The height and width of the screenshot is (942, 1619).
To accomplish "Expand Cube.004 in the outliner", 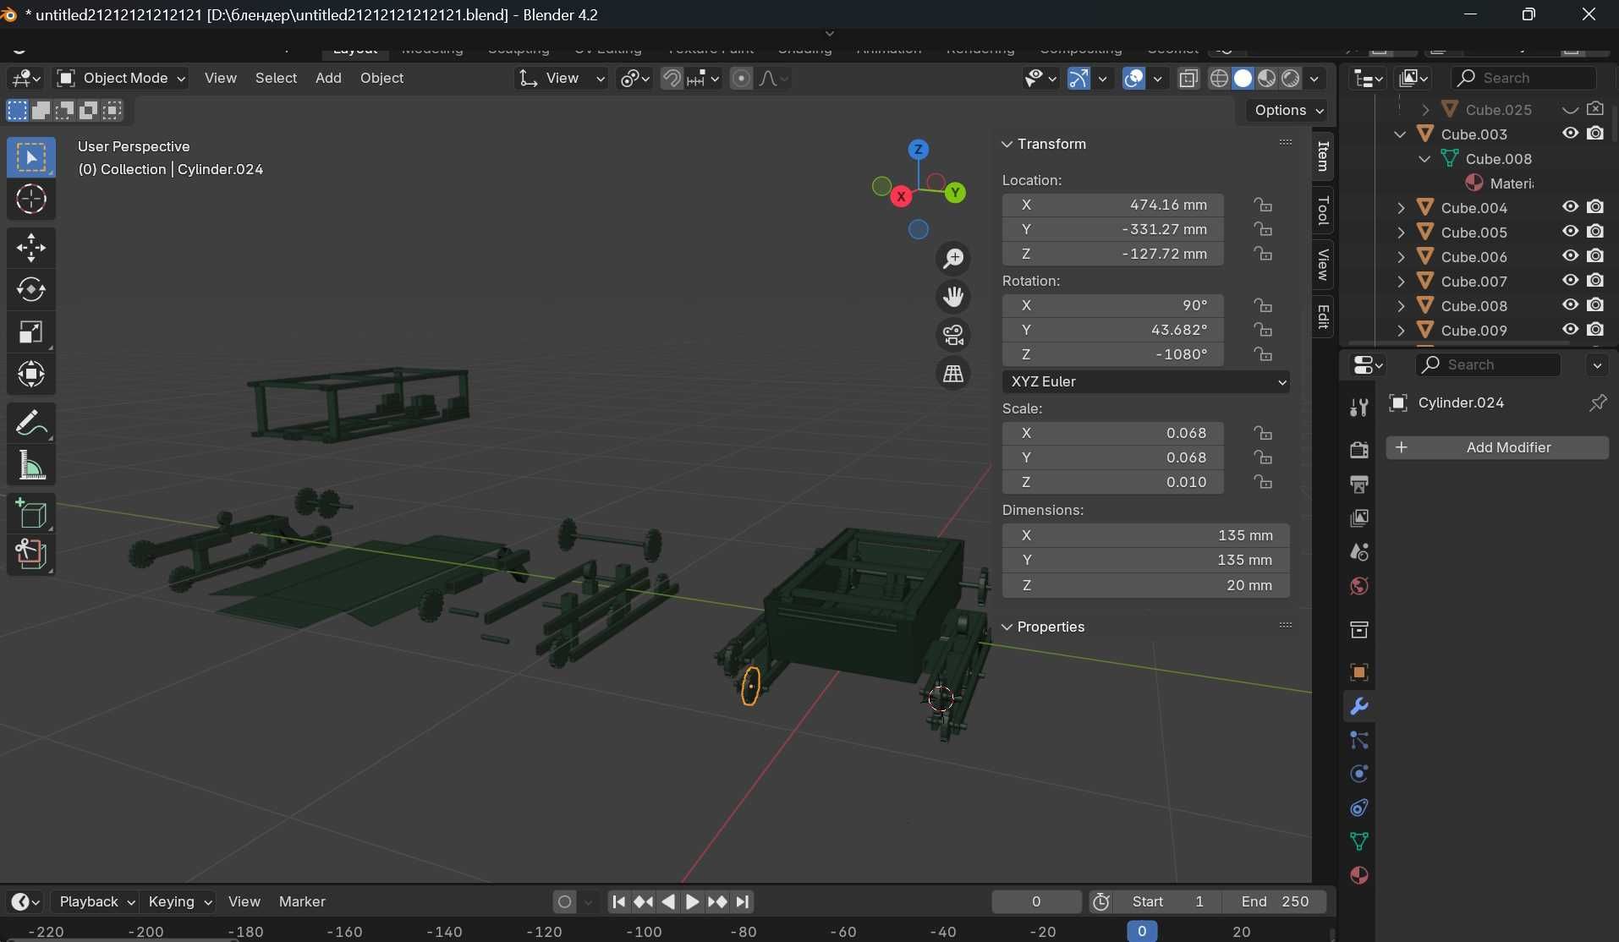I will click(x=1401, y=208).
